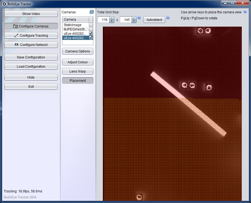Click the BullsEye Tracker title bar icon

pyautogui.click(x=4, y=4)
